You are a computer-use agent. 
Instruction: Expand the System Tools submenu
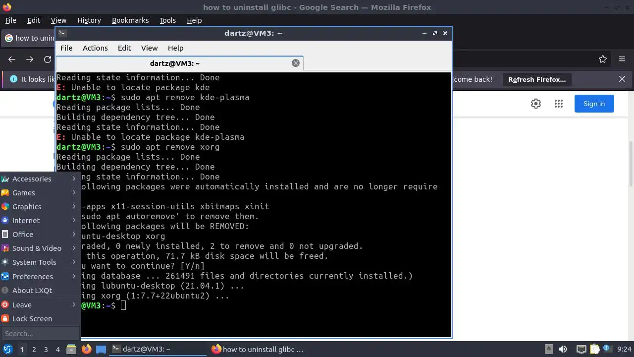[x=40, y=262]
